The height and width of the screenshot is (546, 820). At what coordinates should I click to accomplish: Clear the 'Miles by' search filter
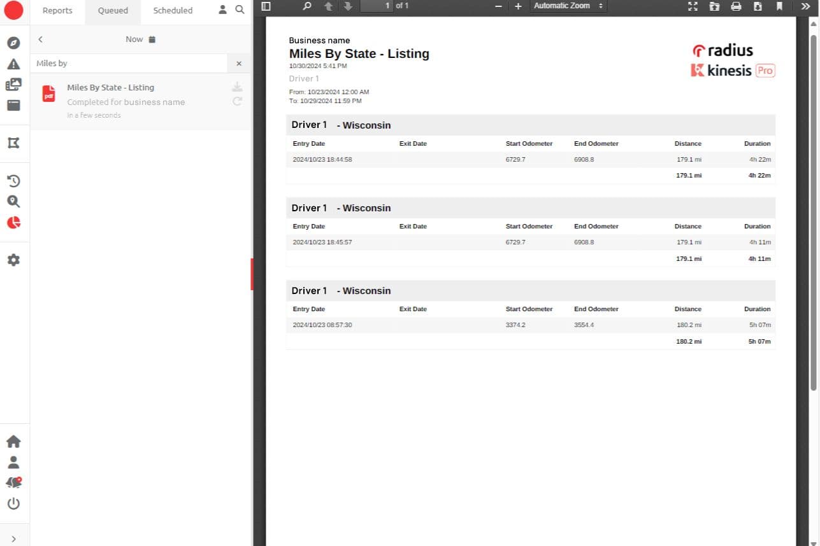(239, 64)
